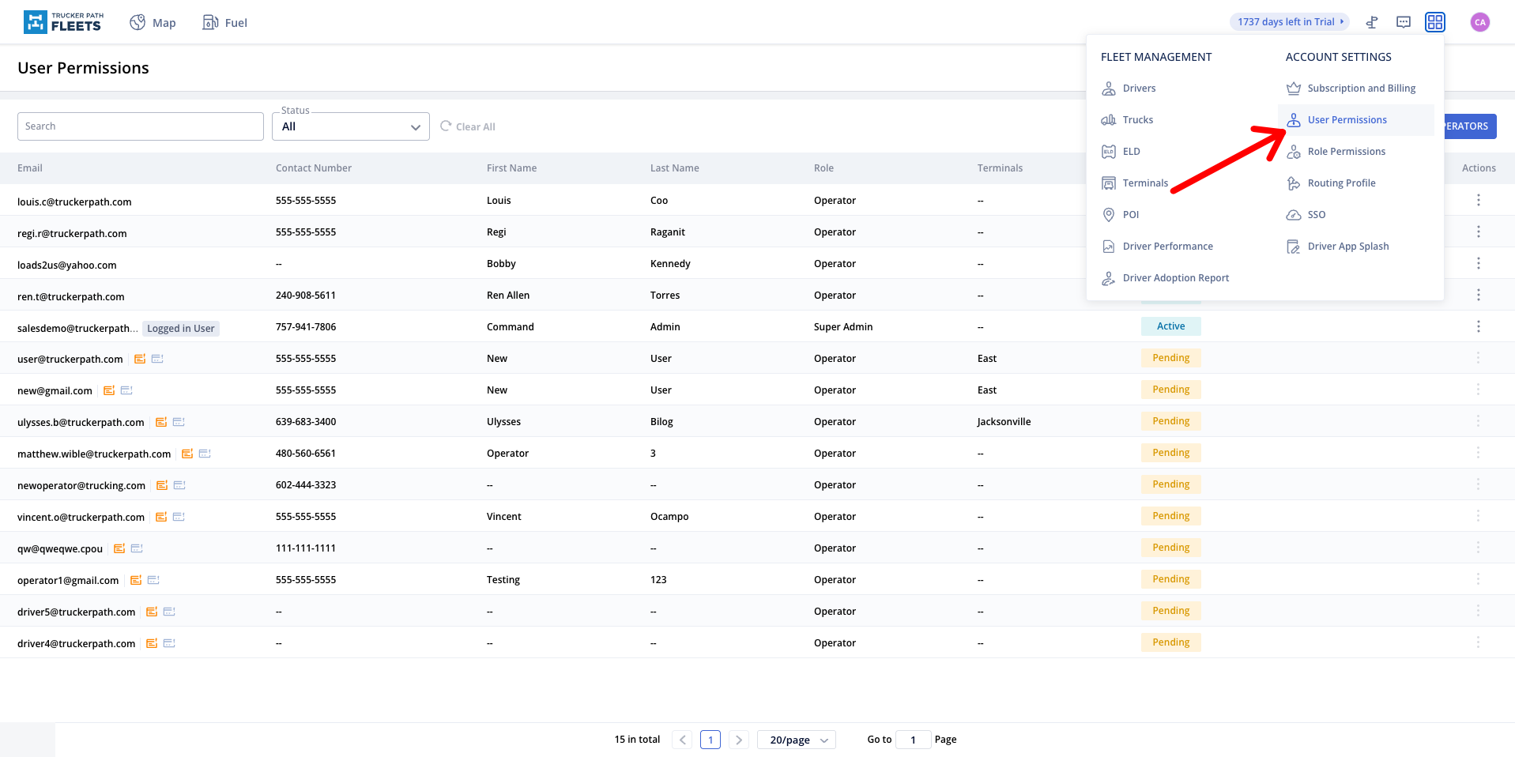Open Driver Performance reports

pyautogui.click(x=1168, y=246)
